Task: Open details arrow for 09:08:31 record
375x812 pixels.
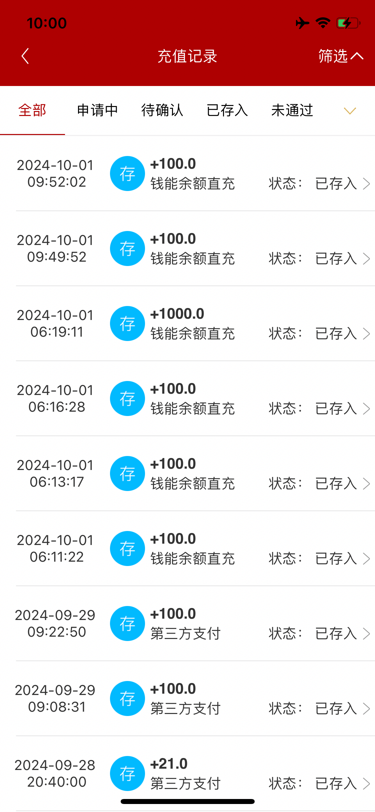Action: pos(366,709)
